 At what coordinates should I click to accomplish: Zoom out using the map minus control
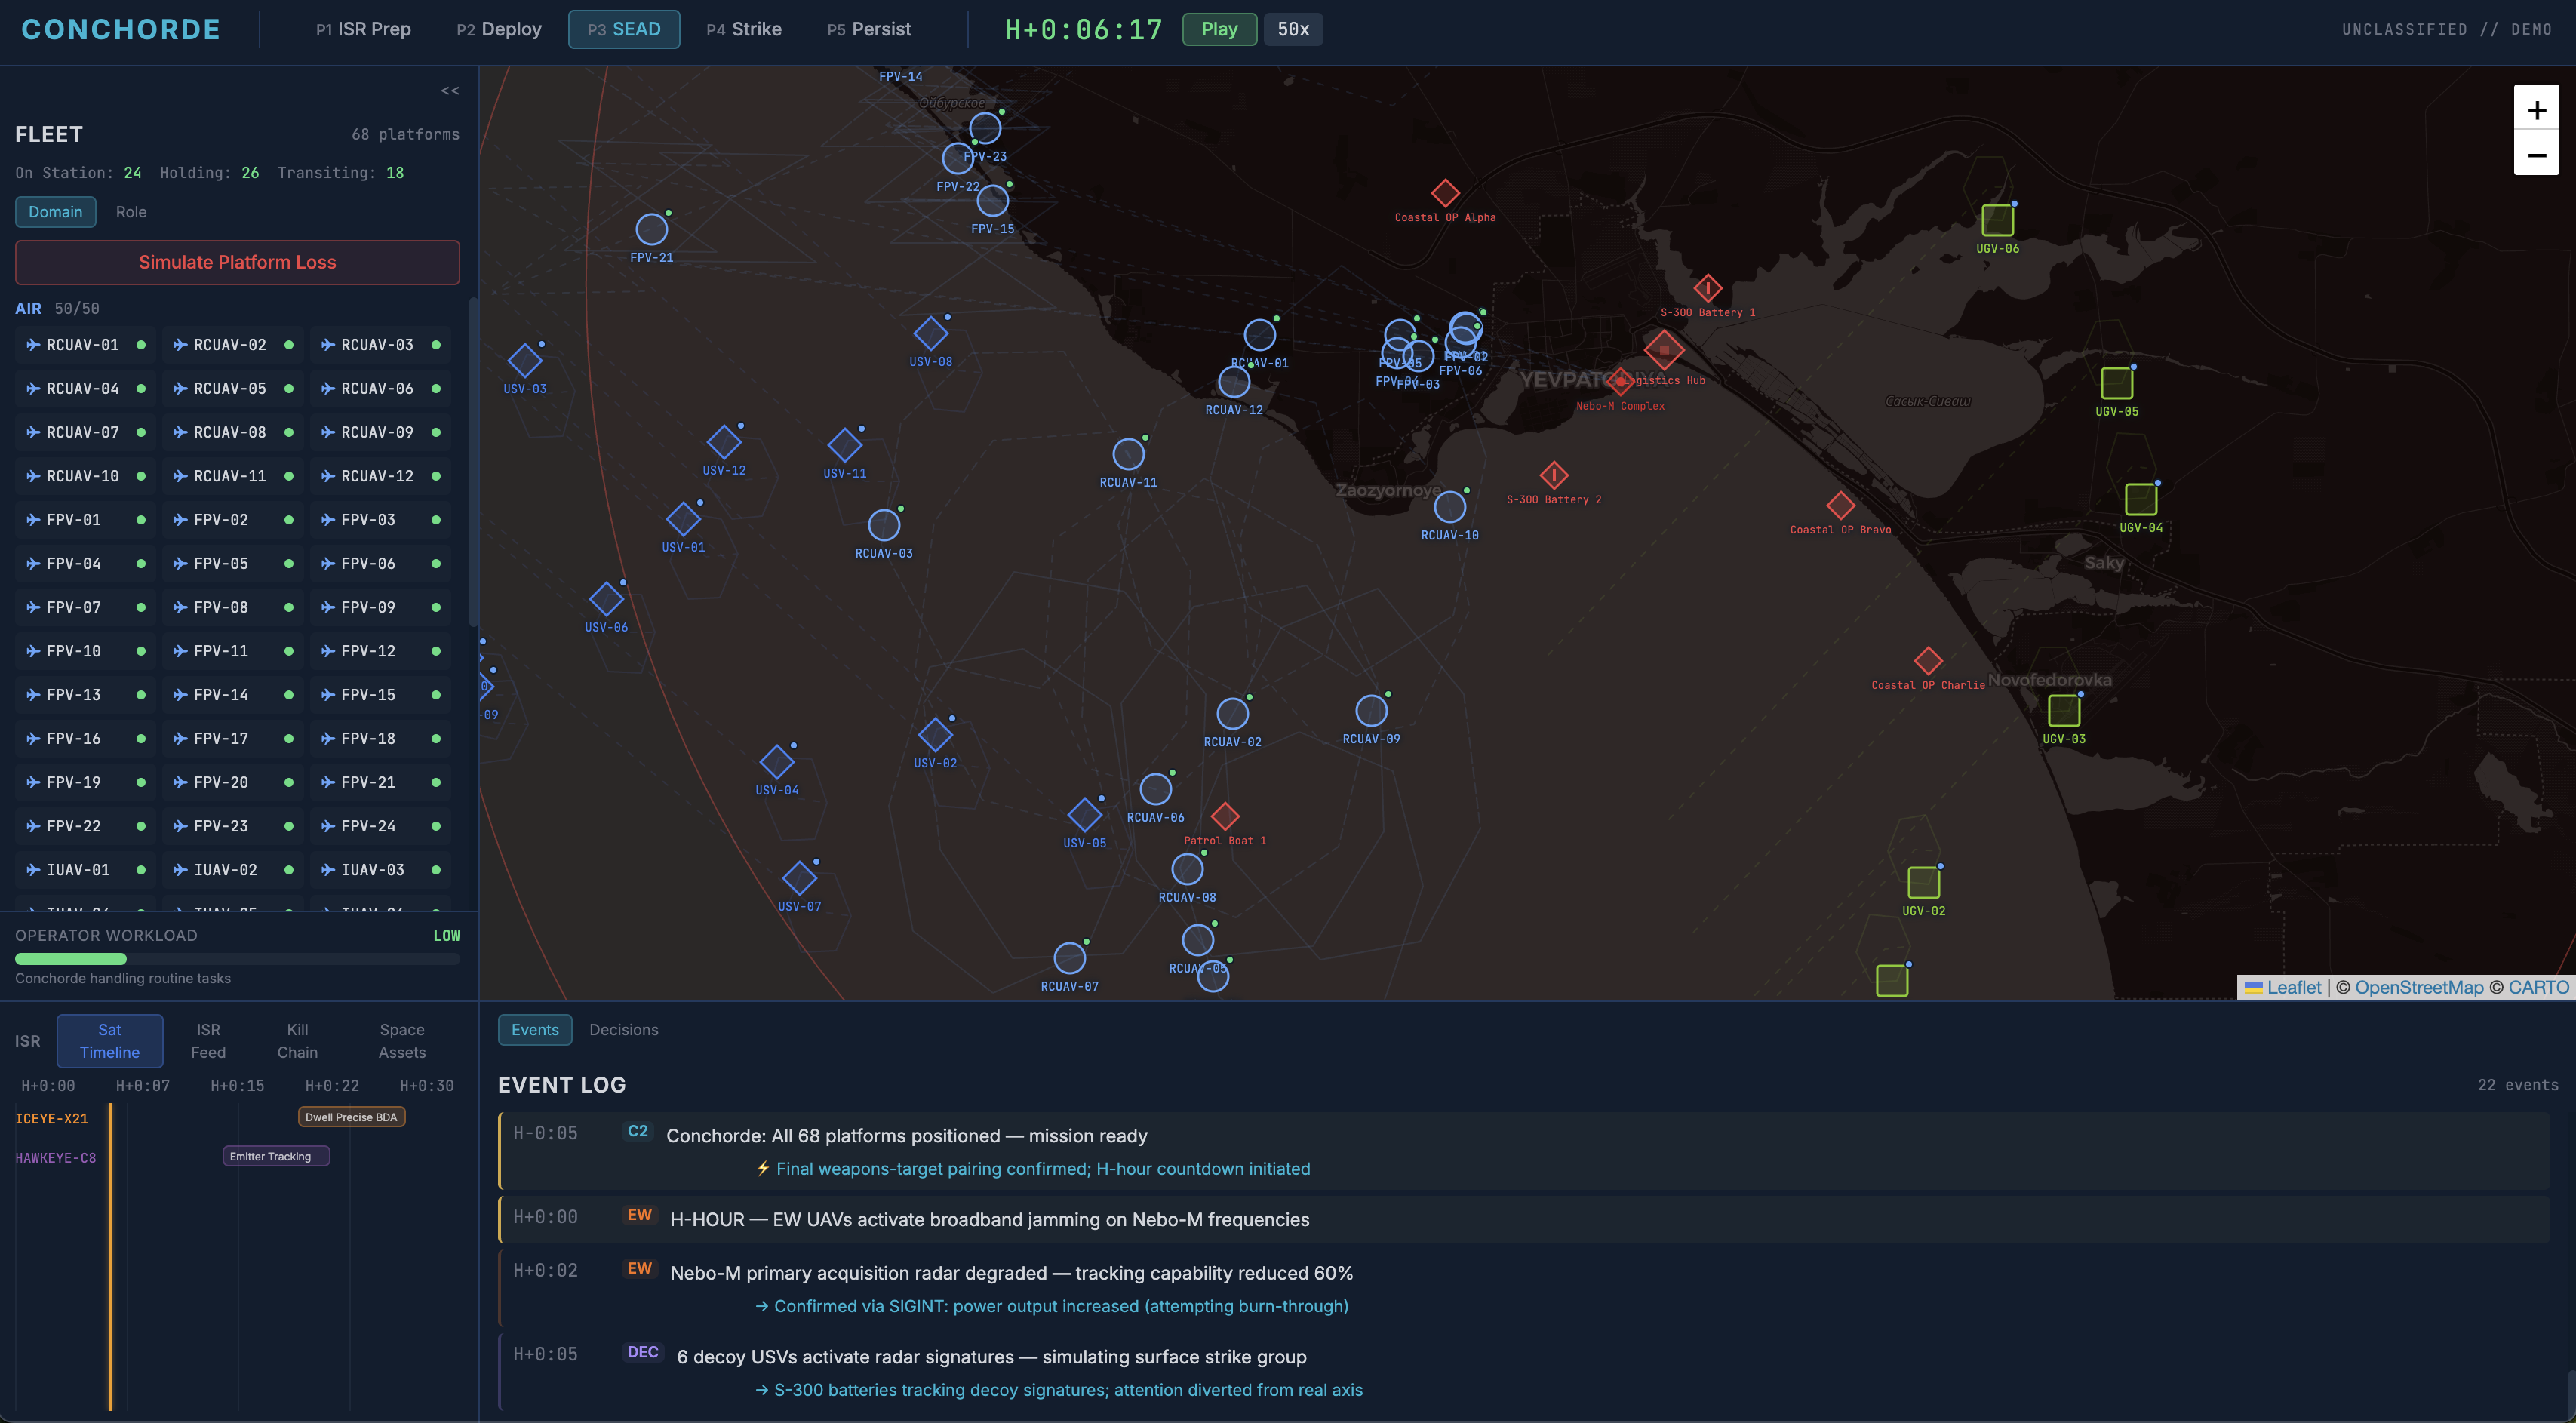tap(2537, 155)
